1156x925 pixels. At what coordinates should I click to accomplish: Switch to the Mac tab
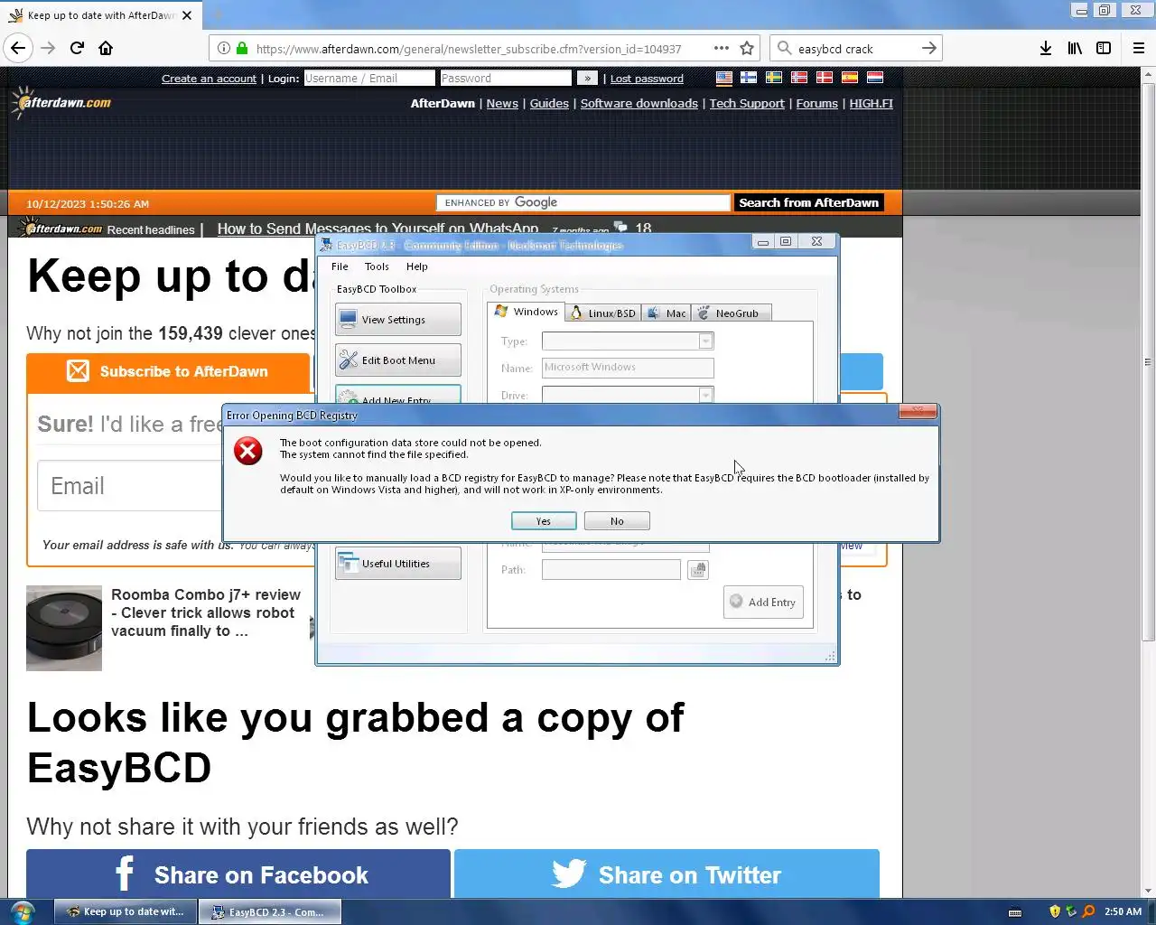click(x=667, y=313)
